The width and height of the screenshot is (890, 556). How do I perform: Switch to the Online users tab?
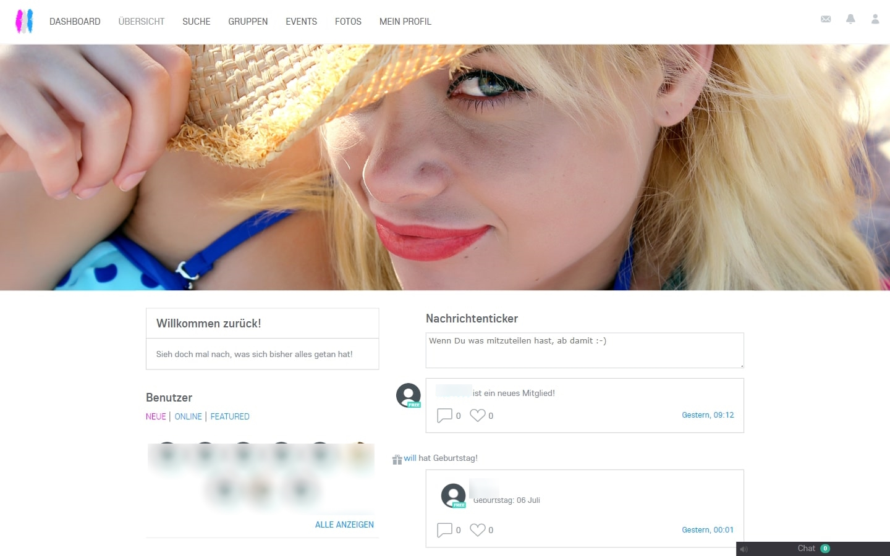click(188, 416)
